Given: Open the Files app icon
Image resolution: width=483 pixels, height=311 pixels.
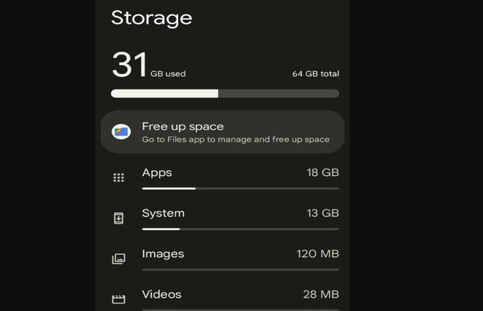Looking at the screenshot, I should pos(121,132).
